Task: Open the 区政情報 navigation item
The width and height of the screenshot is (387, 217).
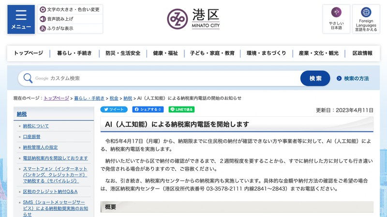Action: 362,53
